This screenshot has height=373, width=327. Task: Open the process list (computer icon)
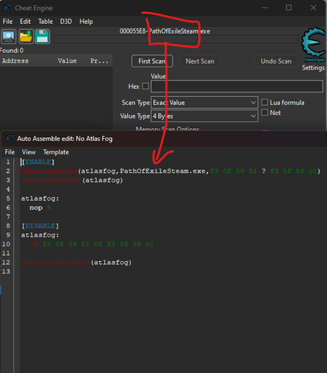click(x=9, y=37)
